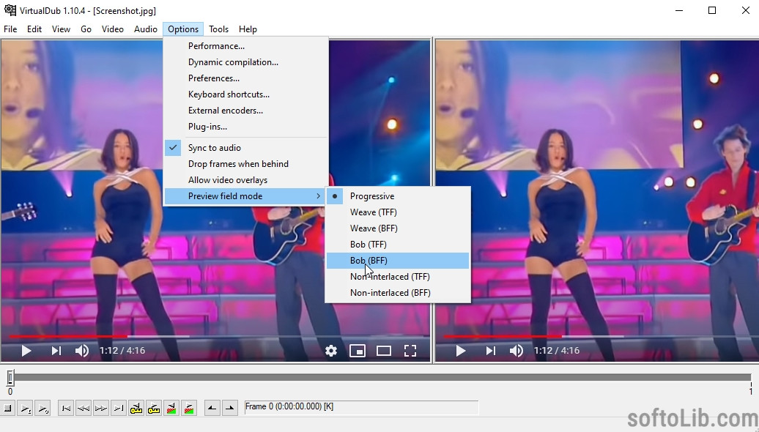Viewport: 759px width, 432px height.
Task: Click the frame position seek bar track
Action: coord(380,377)
